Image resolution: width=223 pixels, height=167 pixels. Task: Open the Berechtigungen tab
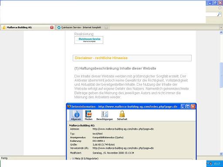(x=105, y=115)
